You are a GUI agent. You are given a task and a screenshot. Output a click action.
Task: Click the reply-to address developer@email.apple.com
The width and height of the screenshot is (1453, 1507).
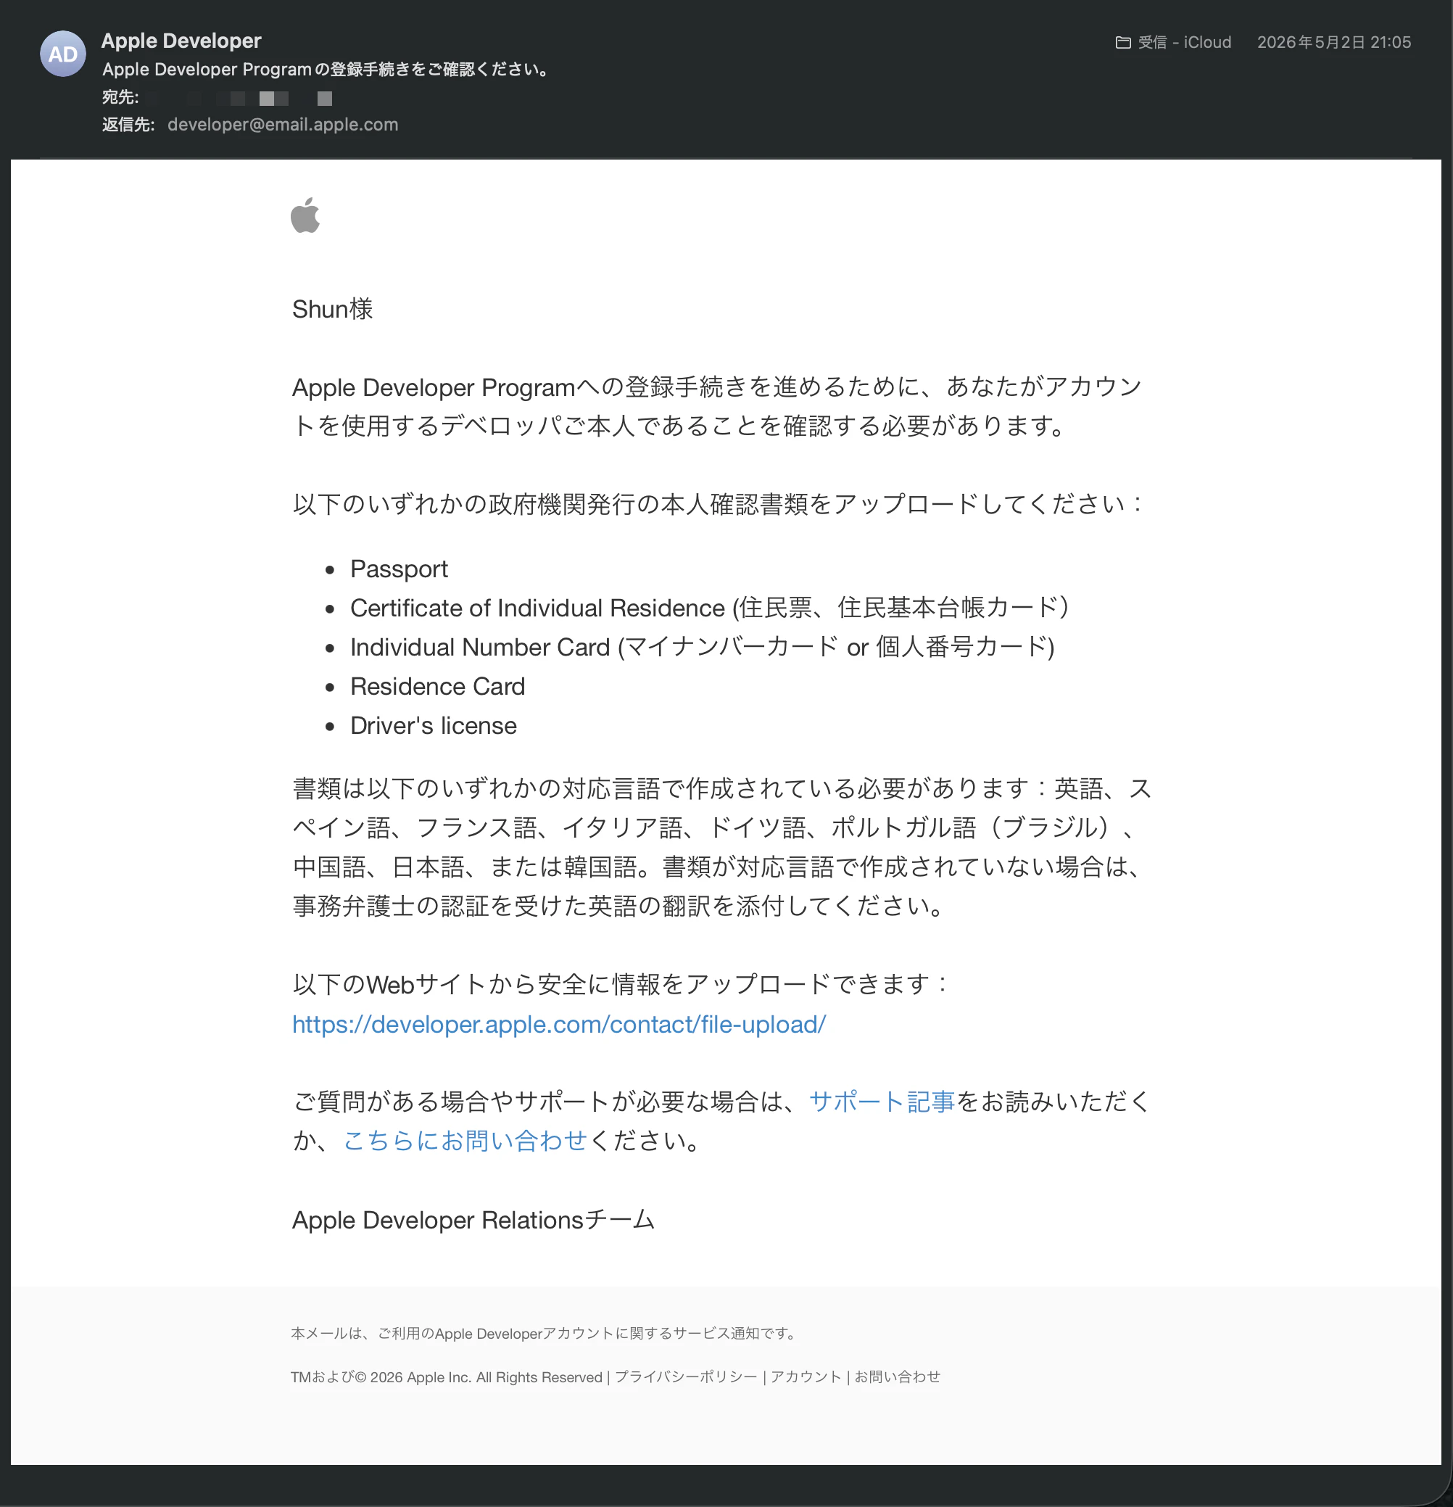[283, 125]
